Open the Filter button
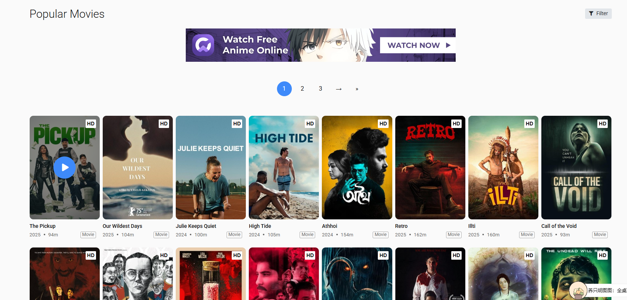 tap(598, 13)
